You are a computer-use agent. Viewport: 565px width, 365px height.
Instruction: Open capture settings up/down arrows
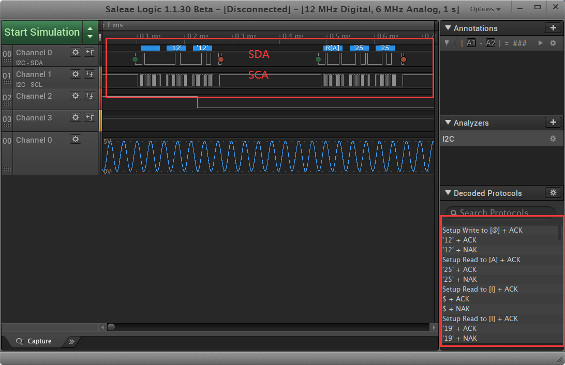tap(90, 32)
